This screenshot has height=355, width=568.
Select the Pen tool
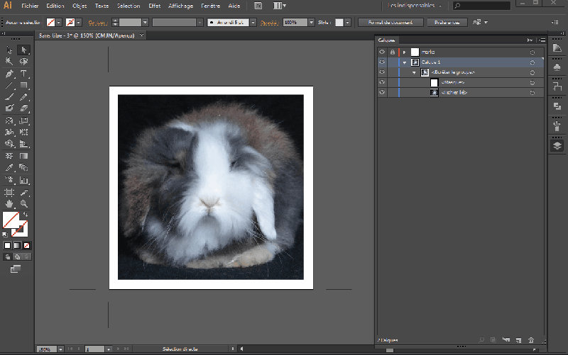click(10, 74)
